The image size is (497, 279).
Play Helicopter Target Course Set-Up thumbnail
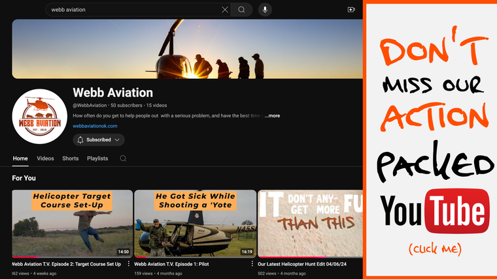point(73,224)
